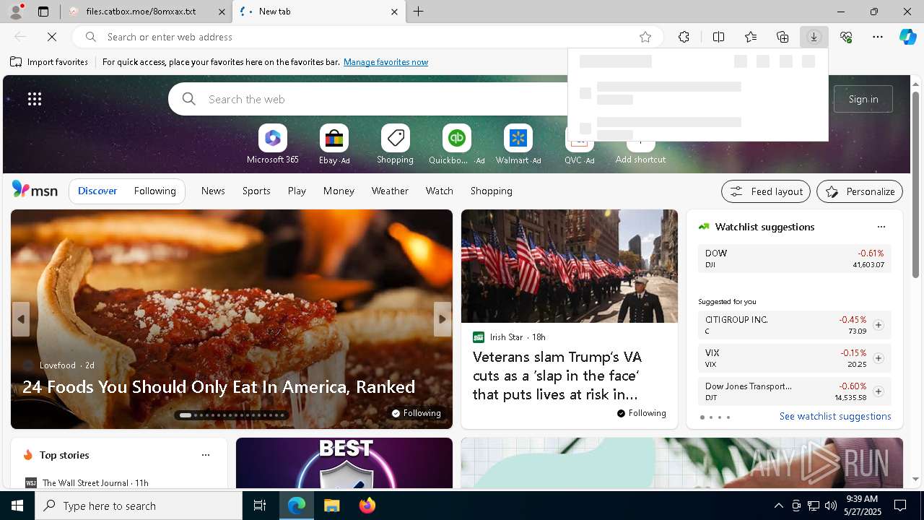Open the volume control tray icon

[831, 506]
